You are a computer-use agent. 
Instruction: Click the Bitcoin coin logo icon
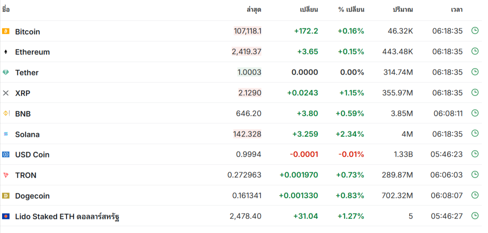coord(6,31)
